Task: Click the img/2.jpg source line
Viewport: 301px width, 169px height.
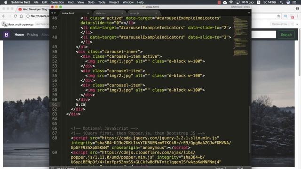Action: click(145, 76)
